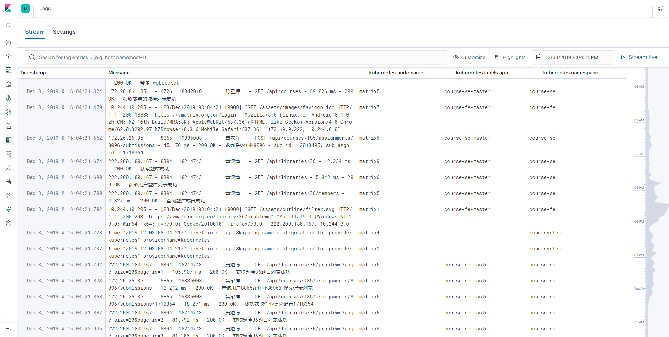Open the date picker showing 12/03/2019
Image resolution: width=669 pixels, height=337 pixels.
pyautogui.click(x=572, y=57)
